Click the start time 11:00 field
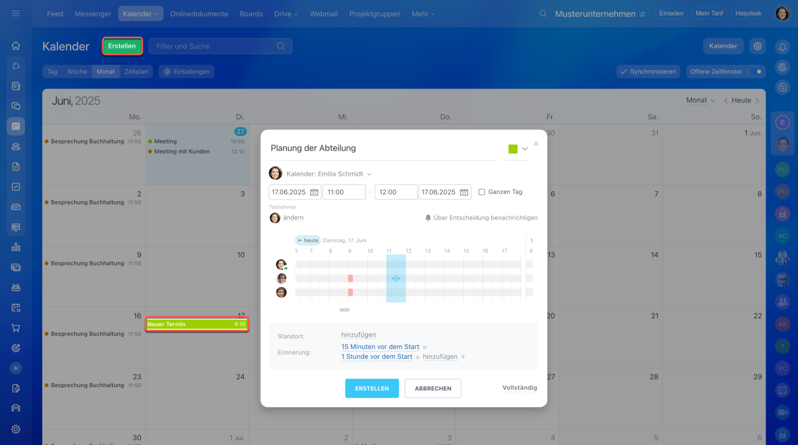The image size is (798, 445). 344,192
